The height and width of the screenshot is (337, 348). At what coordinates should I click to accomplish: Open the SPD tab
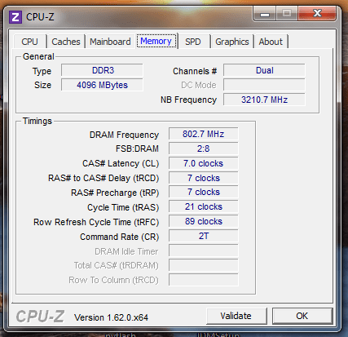tap(193, 42)
